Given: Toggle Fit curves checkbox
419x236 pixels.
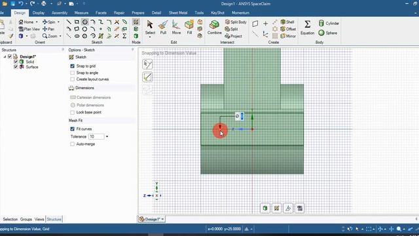Looking at the screenshot, I should pyautogui.click(x=73, y=129).
